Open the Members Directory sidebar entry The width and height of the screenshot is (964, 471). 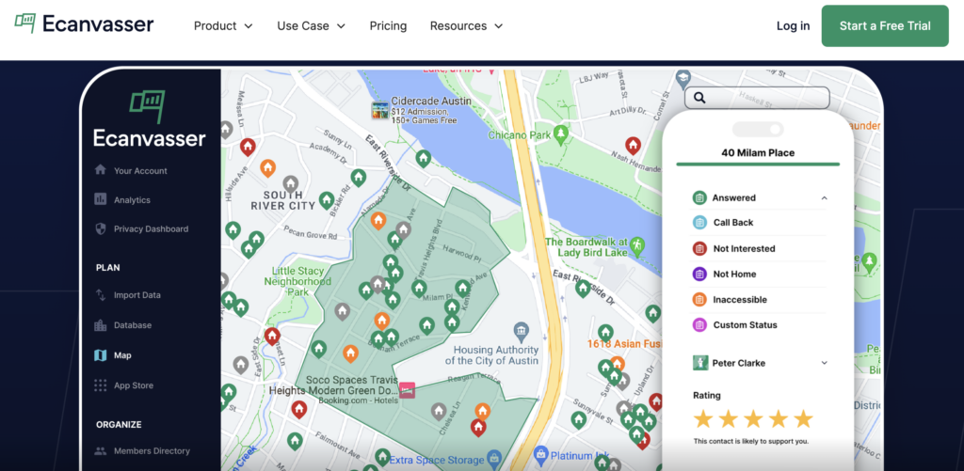pyautogui.click(x=152, y=450)
